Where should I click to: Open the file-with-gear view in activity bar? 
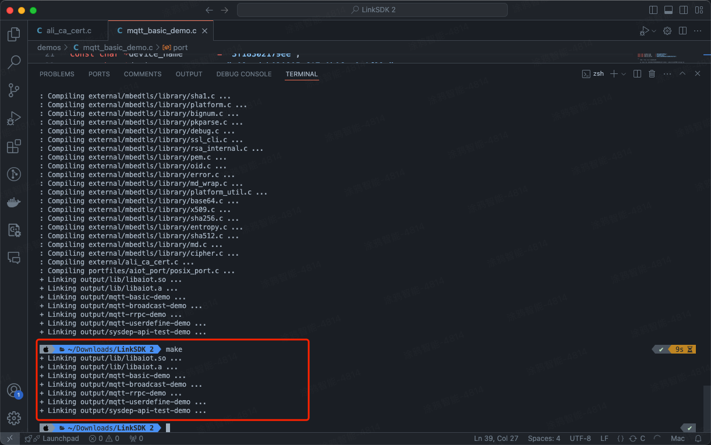[x=14, y=230]
